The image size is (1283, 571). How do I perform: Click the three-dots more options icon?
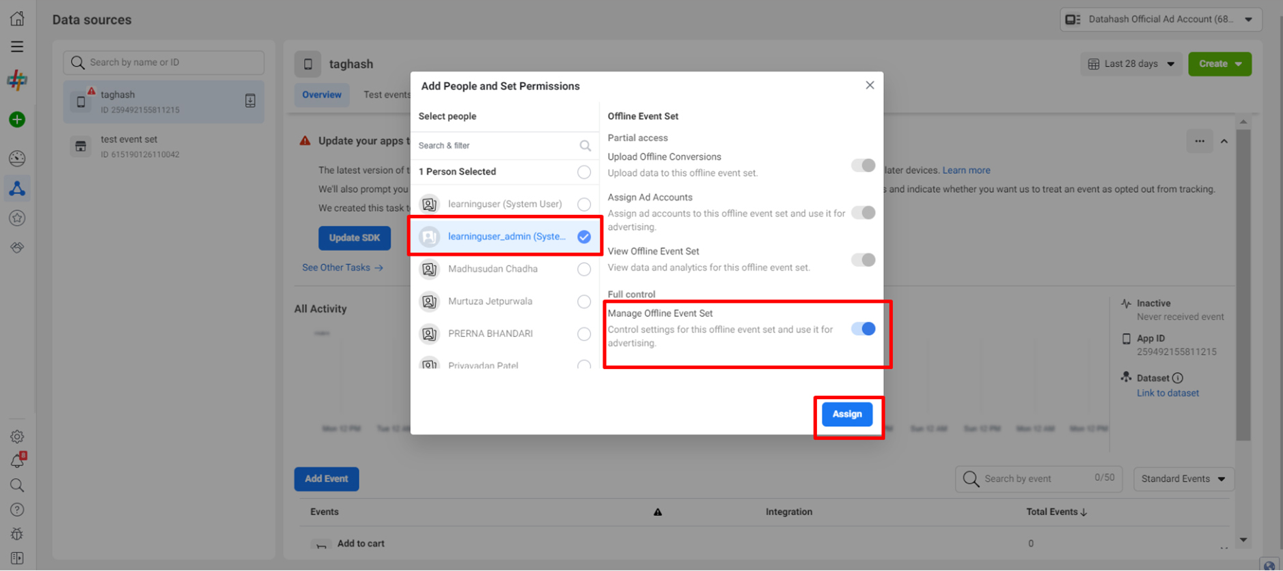[1200, 141]
